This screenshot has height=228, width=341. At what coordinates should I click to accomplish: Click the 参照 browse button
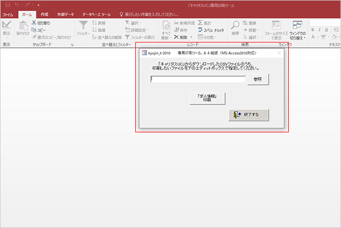(x=258, y=79)
